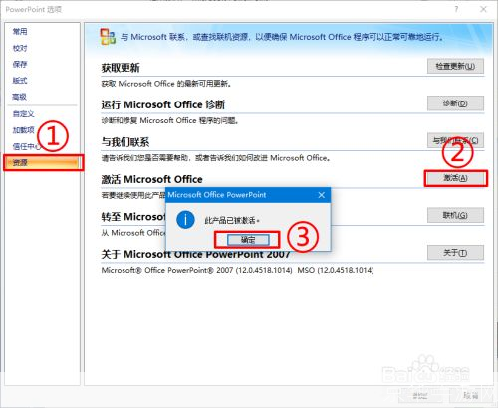This screenshot has height=408, width=498.
Task: Click the 激活(A) button
Action: [x=456, y=178]
